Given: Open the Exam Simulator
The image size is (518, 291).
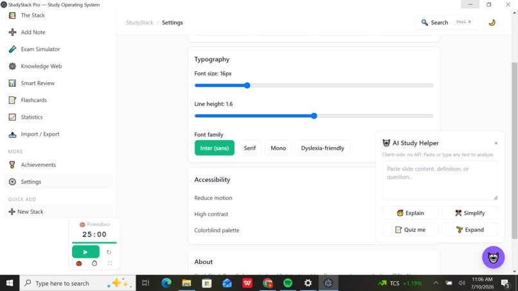Looking at the screenshot, I should pyautogui.click(x=58, y=49).
